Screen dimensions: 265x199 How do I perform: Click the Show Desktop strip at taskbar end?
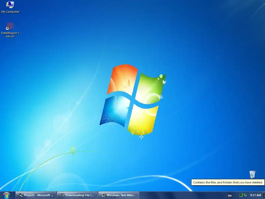click(x=264, y=195)
